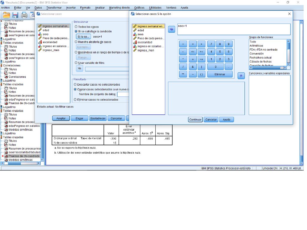Click the minus operator keypad button

[183, 52]
